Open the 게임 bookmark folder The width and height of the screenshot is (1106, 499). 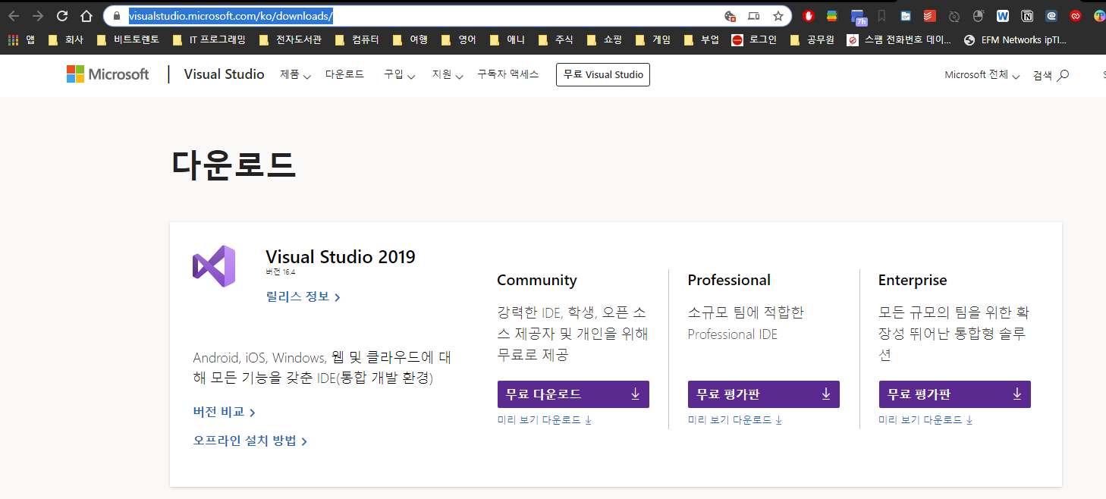[653, 40]
